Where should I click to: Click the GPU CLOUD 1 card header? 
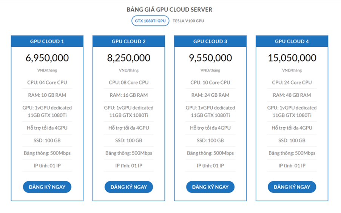(47, 42)
